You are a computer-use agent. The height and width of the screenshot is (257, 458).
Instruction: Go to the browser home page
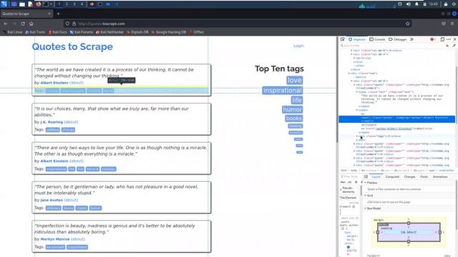pyautogui.click(x=31, y=24)
